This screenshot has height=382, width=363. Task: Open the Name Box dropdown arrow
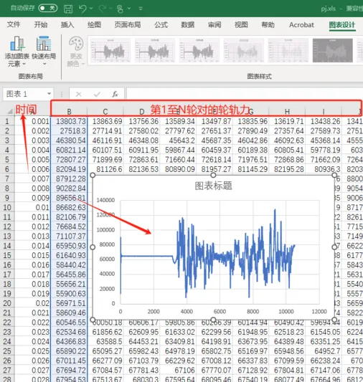click(49, 94)
